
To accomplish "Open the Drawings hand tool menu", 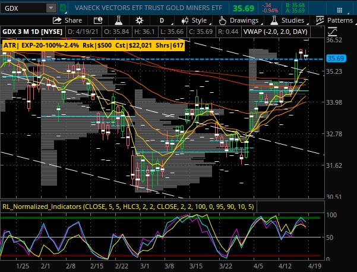I will click(238, 21).
